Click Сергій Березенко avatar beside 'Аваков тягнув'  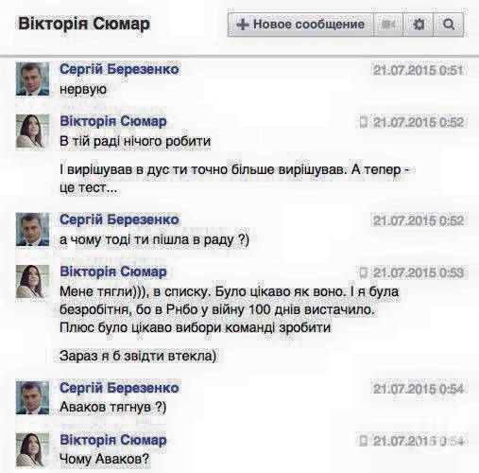(33, 397)
